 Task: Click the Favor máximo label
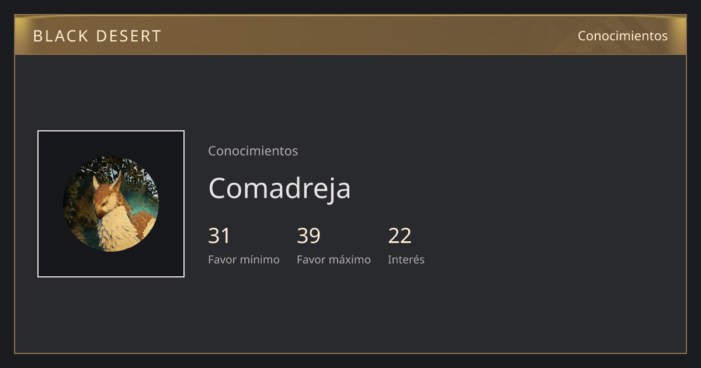pyautogui.click(x=334, y=259)
